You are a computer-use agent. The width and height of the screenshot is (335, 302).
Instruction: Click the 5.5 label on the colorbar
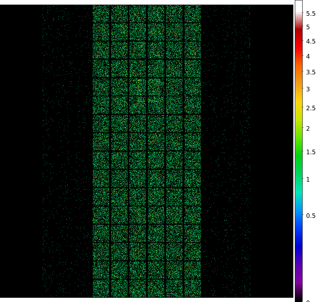pyautogui.click(x=310, y=14)
